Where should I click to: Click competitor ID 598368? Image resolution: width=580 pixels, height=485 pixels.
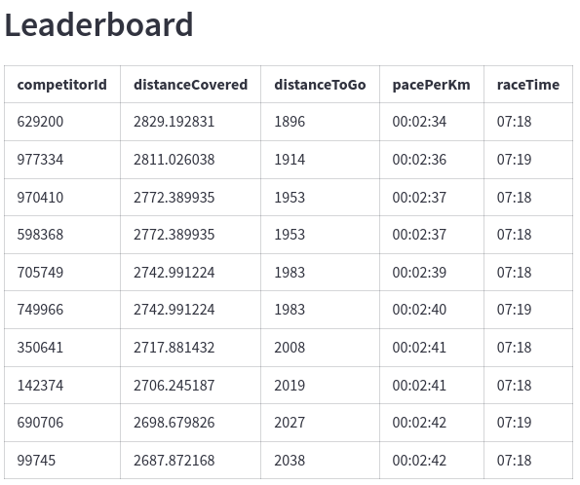[x=40, y=235]
